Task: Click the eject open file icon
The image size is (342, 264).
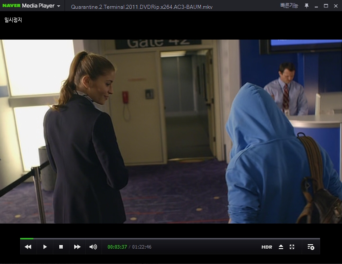Action: point(281,247)
